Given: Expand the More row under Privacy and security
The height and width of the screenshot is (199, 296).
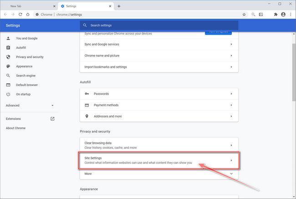Looking at the screenshot, I should coord(159,173).
